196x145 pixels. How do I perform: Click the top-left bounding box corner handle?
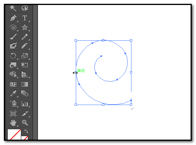click(76, 40)
